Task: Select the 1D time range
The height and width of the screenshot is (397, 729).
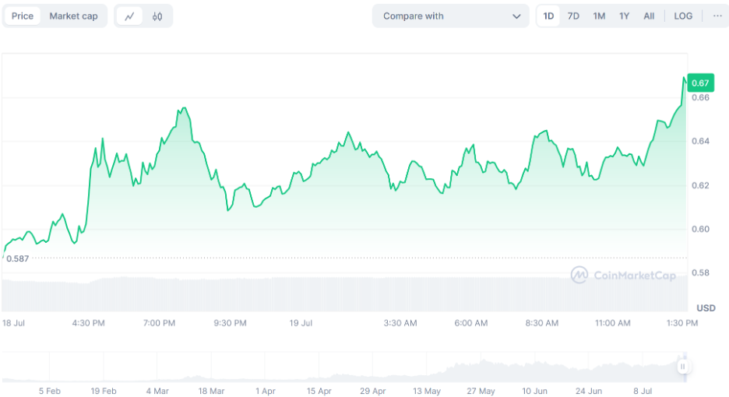Action: (x=548, y=16)
